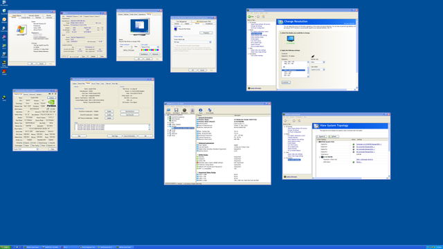
Task: Click Customize button in Change Resolution page
Action: coord(286,82)
